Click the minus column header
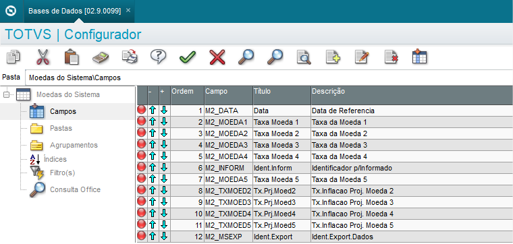513x244 pixels. tap(153, 96)
